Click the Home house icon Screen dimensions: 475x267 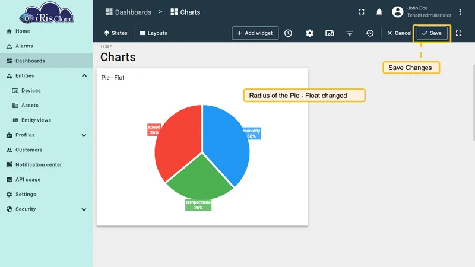pyautogui.click(x=9, y=31)
